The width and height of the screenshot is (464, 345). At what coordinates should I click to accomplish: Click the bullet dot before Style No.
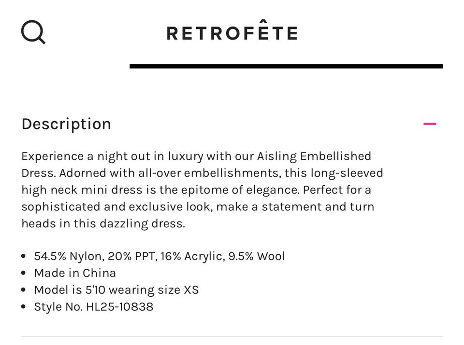pos(24,307)
